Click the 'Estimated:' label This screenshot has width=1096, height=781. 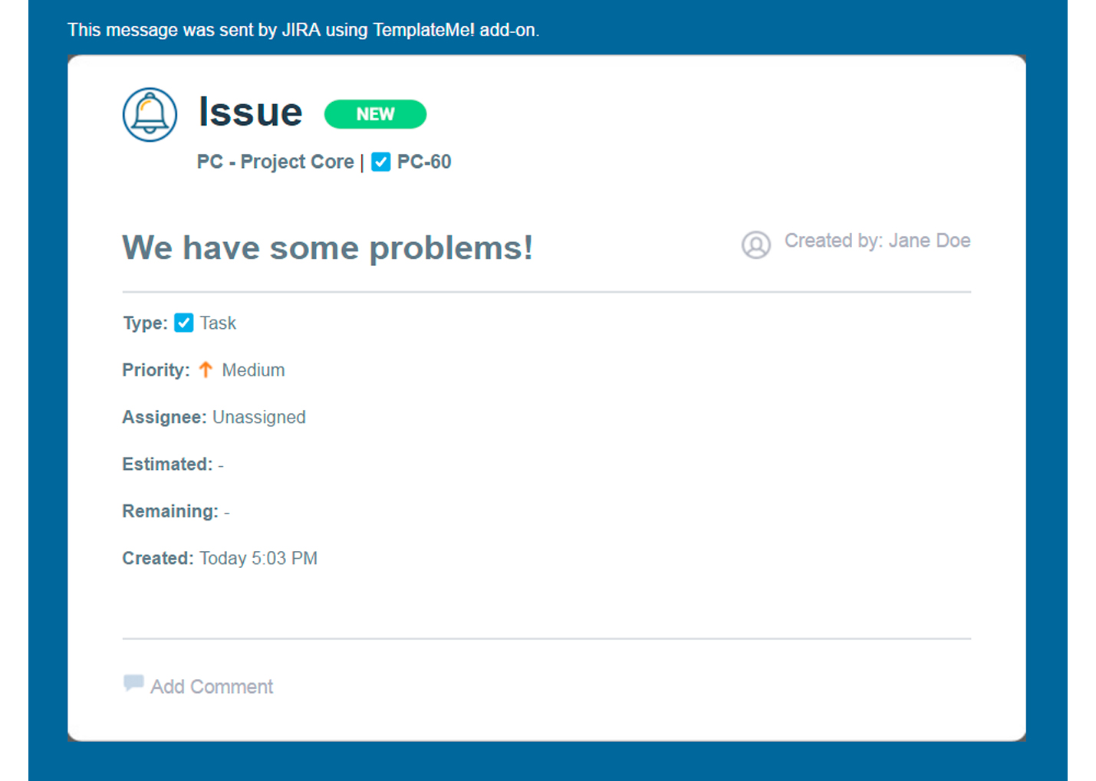pos(167,464)
